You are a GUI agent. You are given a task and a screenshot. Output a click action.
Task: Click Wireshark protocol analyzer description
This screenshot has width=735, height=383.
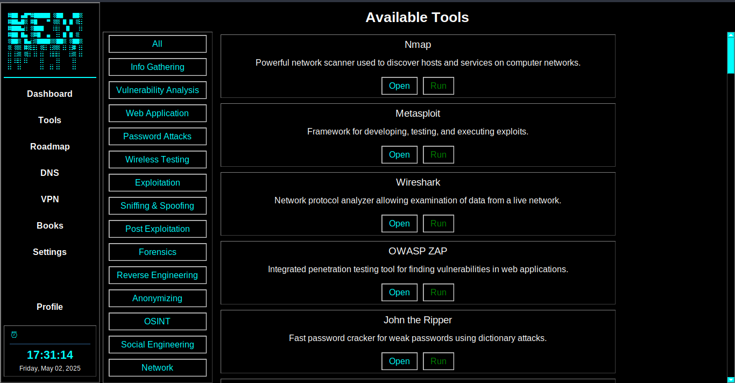click(x=418, y=201)
